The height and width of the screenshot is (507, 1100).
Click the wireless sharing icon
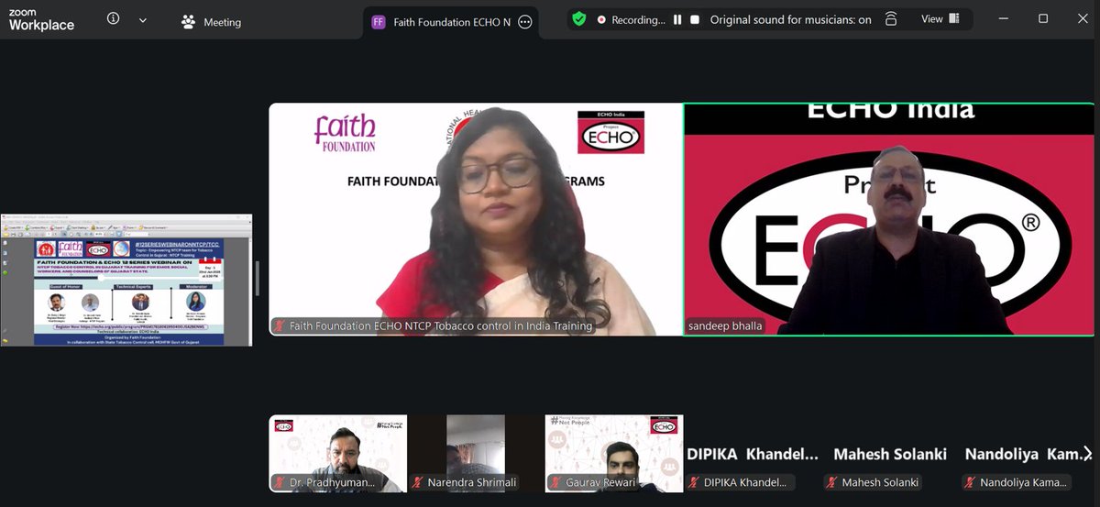point(891,19)
